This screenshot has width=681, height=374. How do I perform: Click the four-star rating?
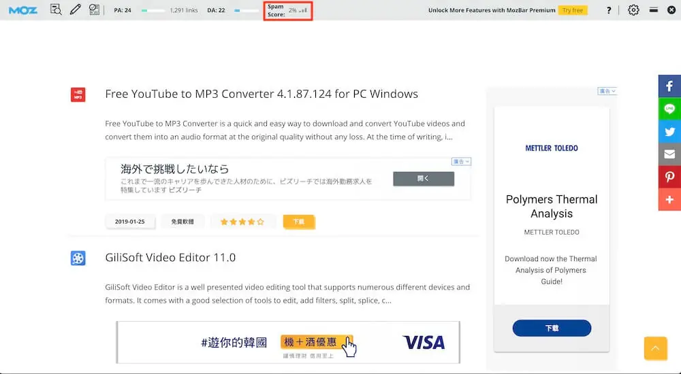[x=242, y=222]
